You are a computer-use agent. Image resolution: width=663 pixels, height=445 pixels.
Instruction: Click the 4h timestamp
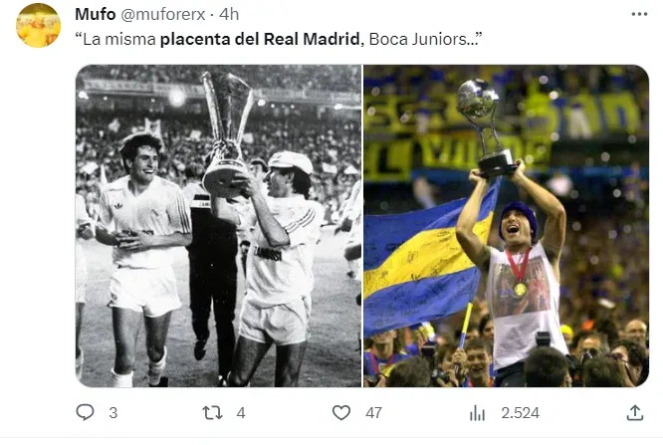click(x=229, y=15)
